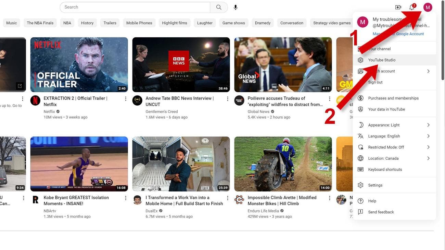This screenshot has height=250, width=445.
Task: Select Sign out menu entry
Action: [x=394, y=82]
